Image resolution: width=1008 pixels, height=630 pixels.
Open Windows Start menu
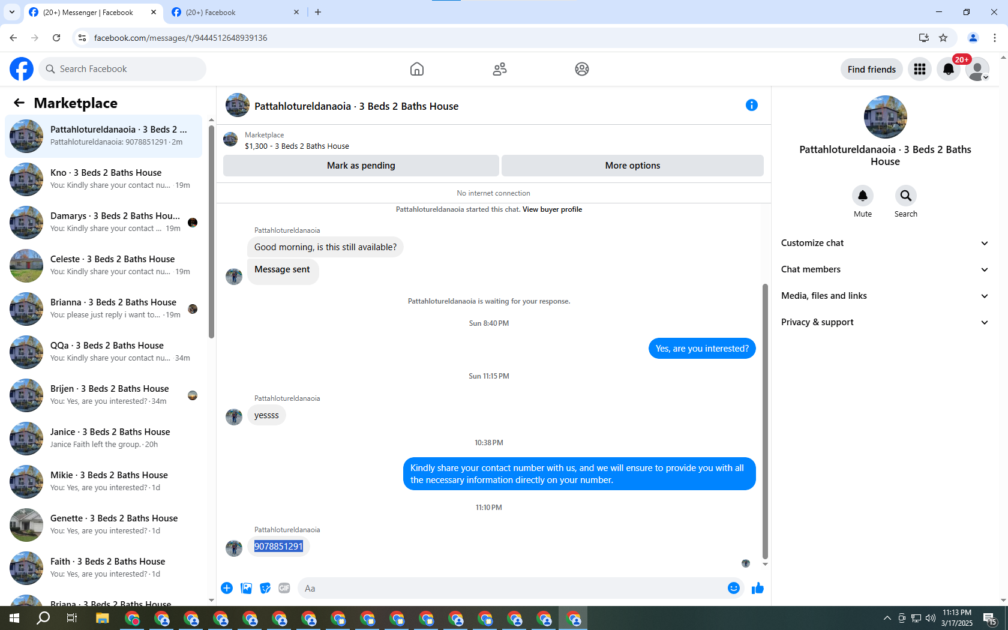(x=14, y=618)
